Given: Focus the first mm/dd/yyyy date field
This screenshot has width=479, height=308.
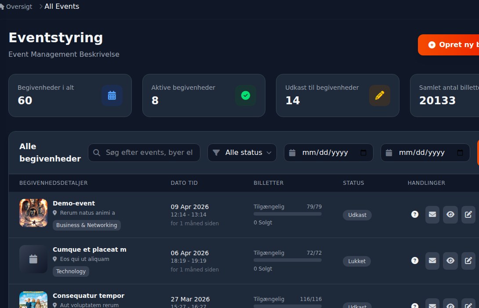Looking at the screenshot, I should pyautogui.click(x=328, y=153).
